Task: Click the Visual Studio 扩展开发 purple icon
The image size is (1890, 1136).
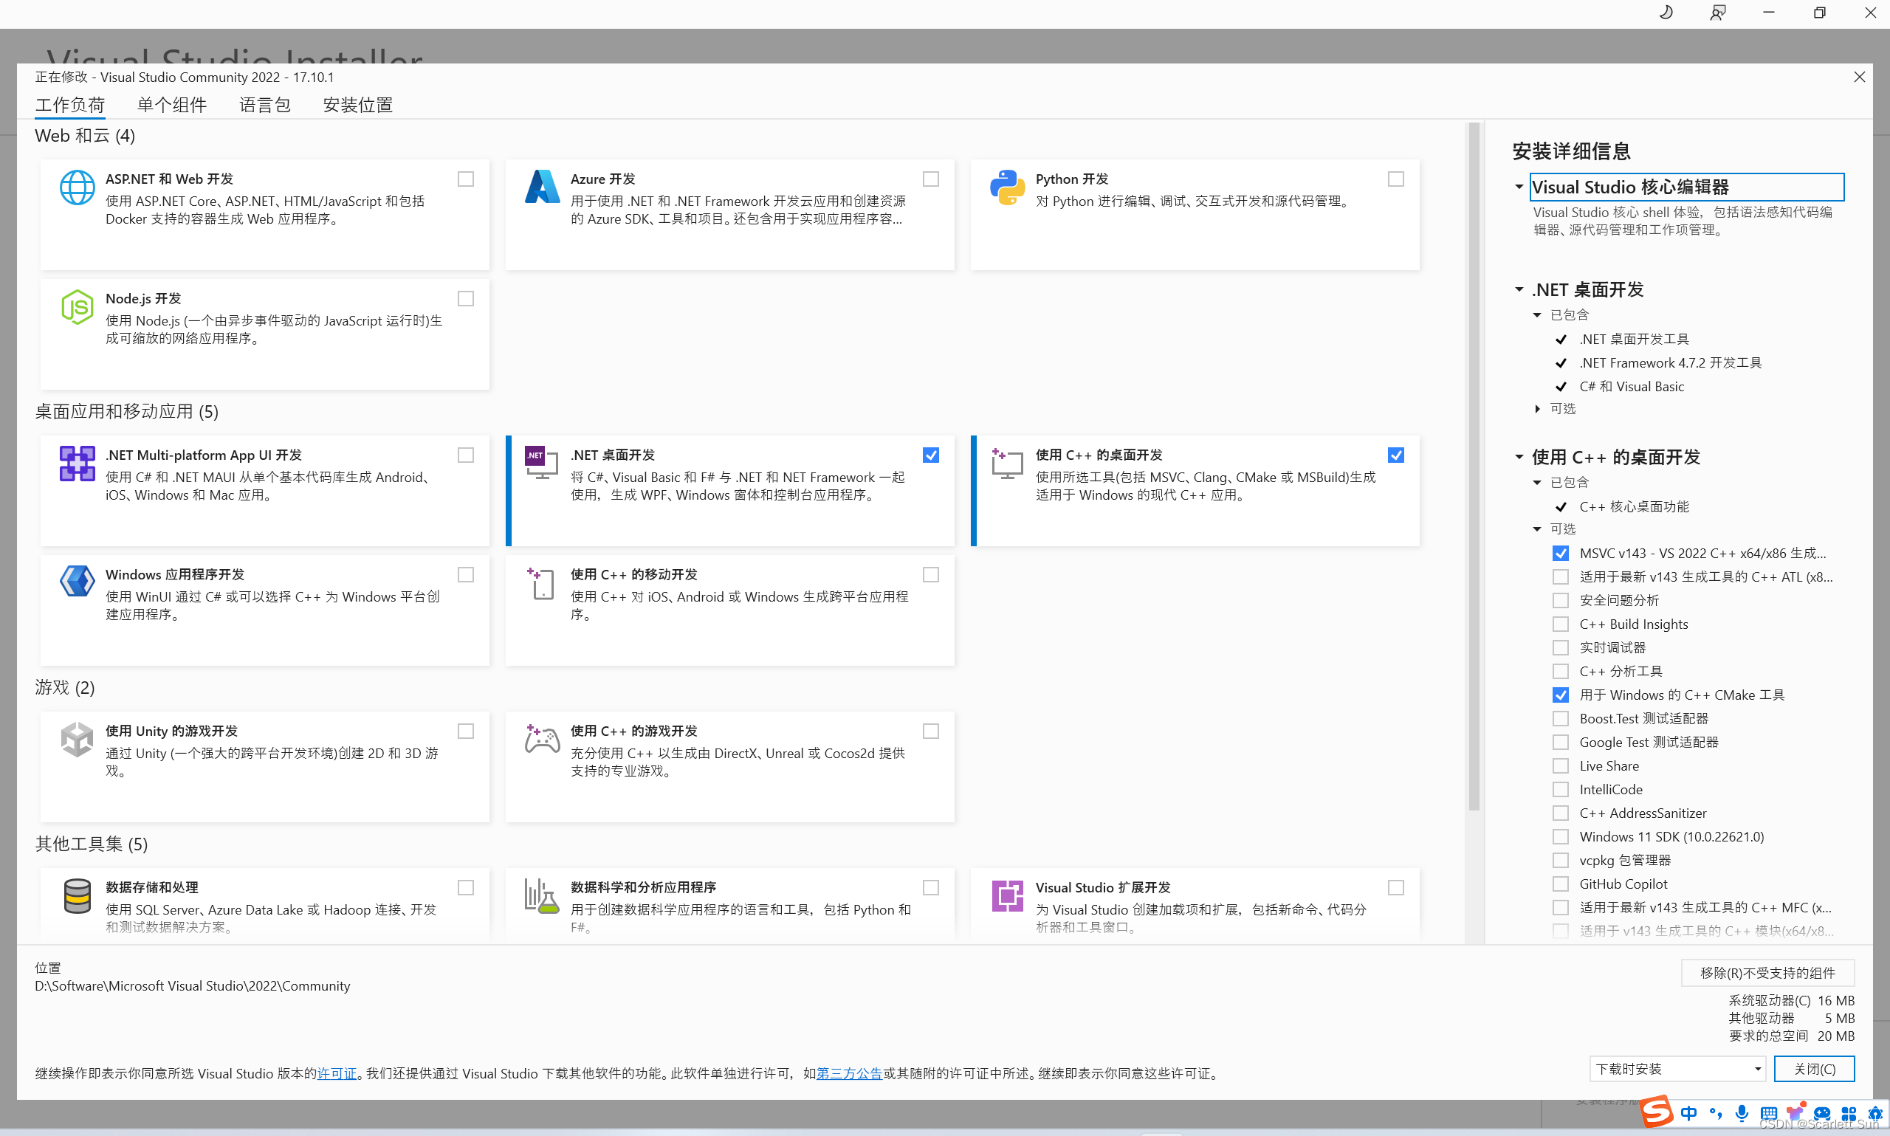Action: (x=1006, y=895)
